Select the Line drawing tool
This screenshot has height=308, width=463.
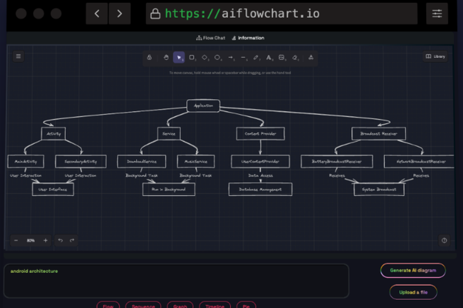(x=244, y=57)
